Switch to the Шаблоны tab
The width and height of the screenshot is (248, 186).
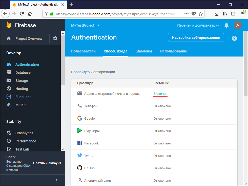pyautogui.click(x=143, y=51)
